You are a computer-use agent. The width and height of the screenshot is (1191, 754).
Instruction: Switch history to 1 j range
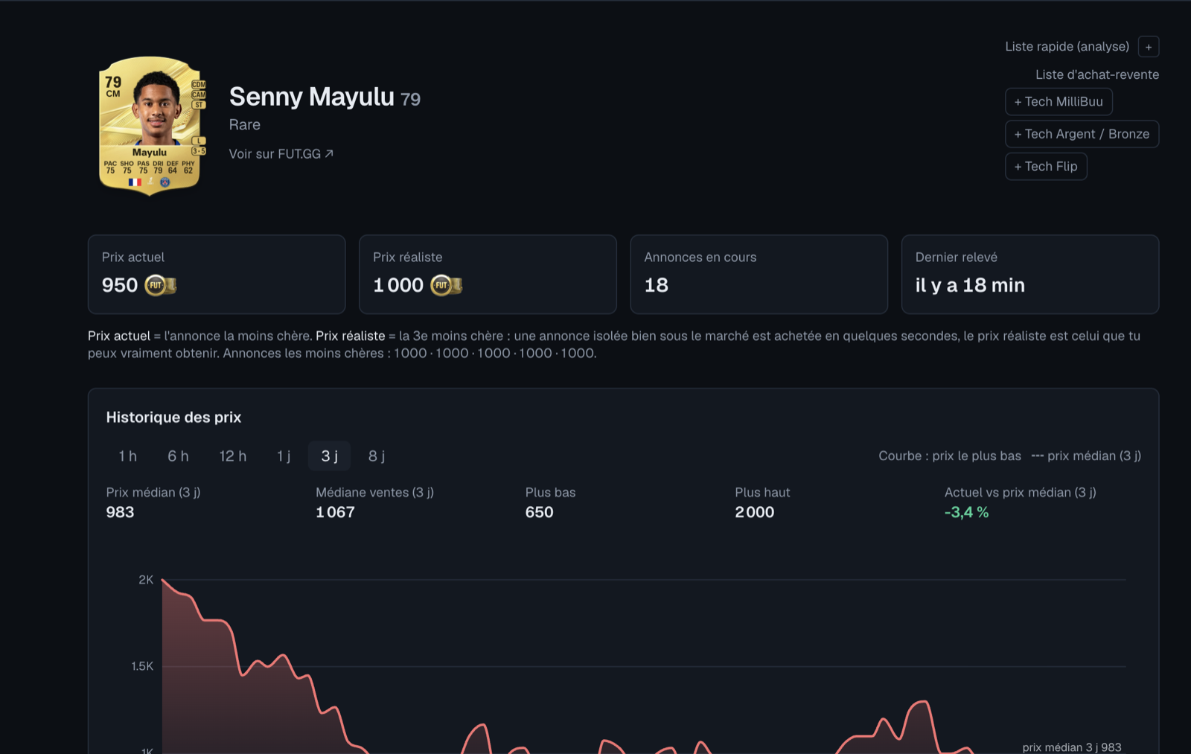click(284, 456)
